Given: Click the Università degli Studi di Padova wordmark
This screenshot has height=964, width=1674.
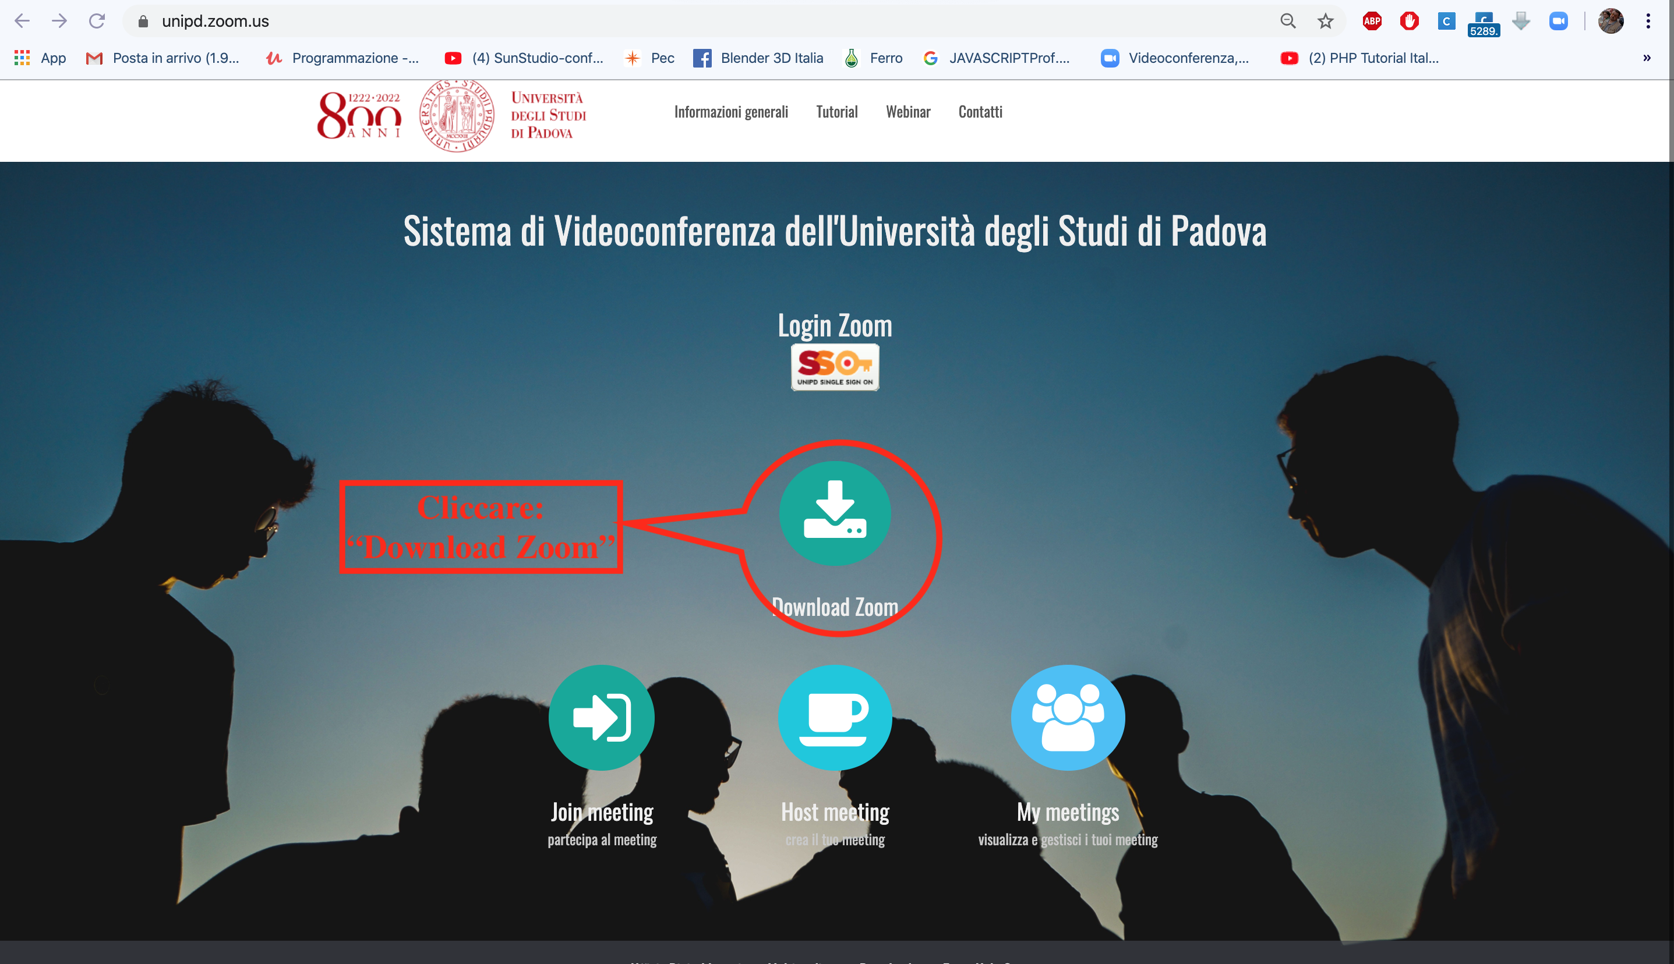Looking at the screenshot, I should 549,115.
